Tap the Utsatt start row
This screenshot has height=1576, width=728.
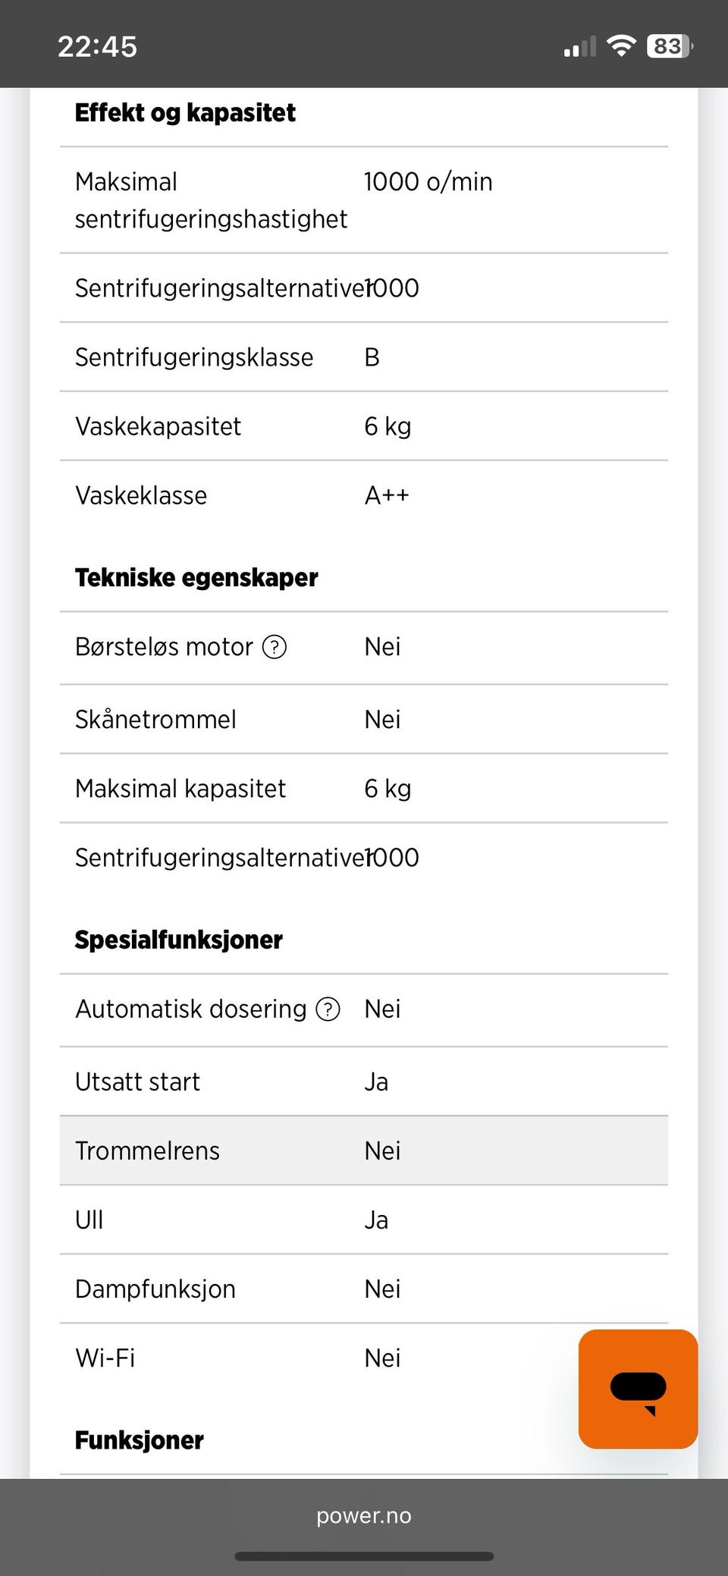click(x=364, y=1082)
